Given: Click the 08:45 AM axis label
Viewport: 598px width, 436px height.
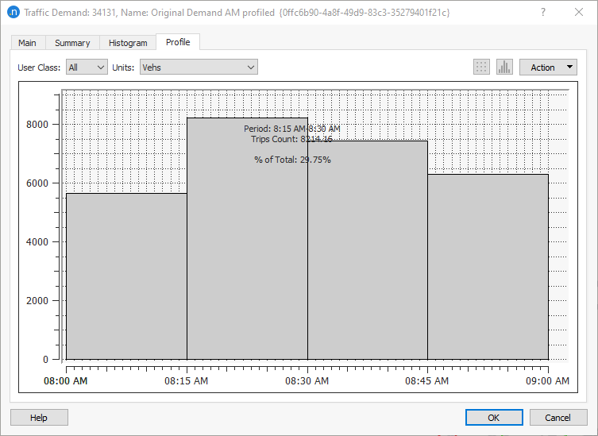Looking at the screenshot, I should click(x=426, y=380).
